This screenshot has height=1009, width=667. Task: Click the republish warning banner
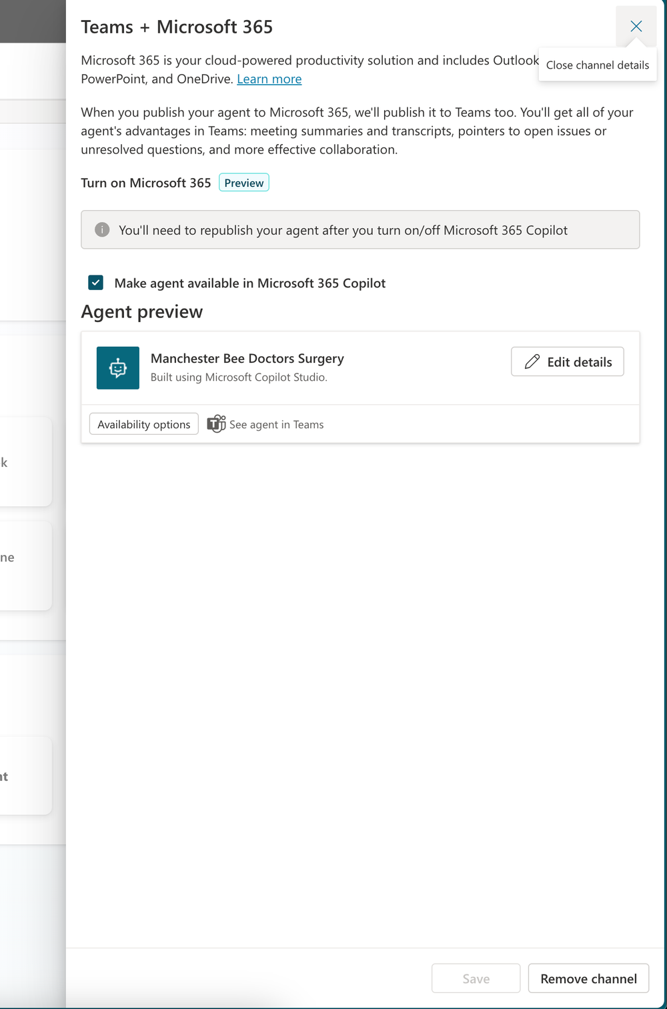click(360, 229)
